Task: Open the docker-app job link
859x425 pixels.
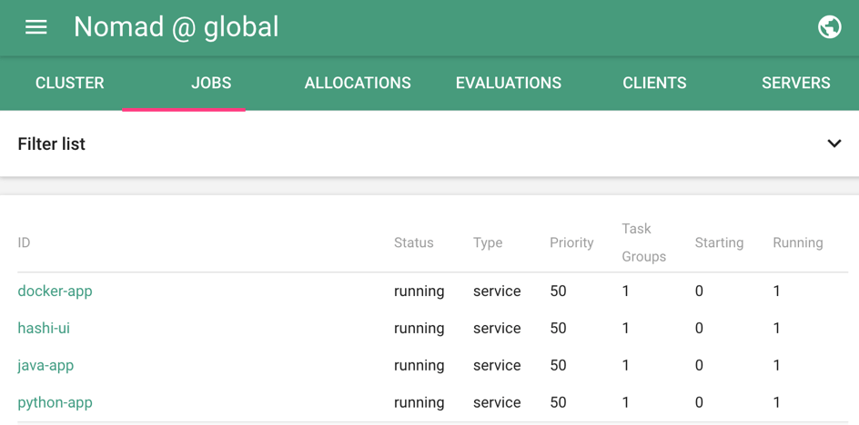Action: [x=56, y=292]
